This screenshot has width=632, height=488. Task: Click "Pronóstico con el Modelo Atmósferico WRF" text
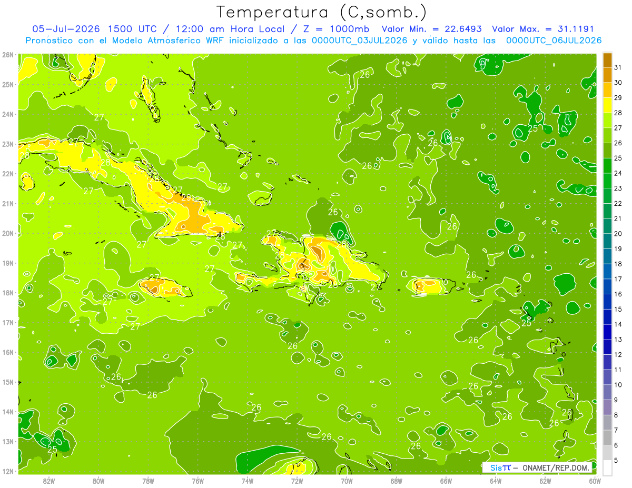[125, 40]
